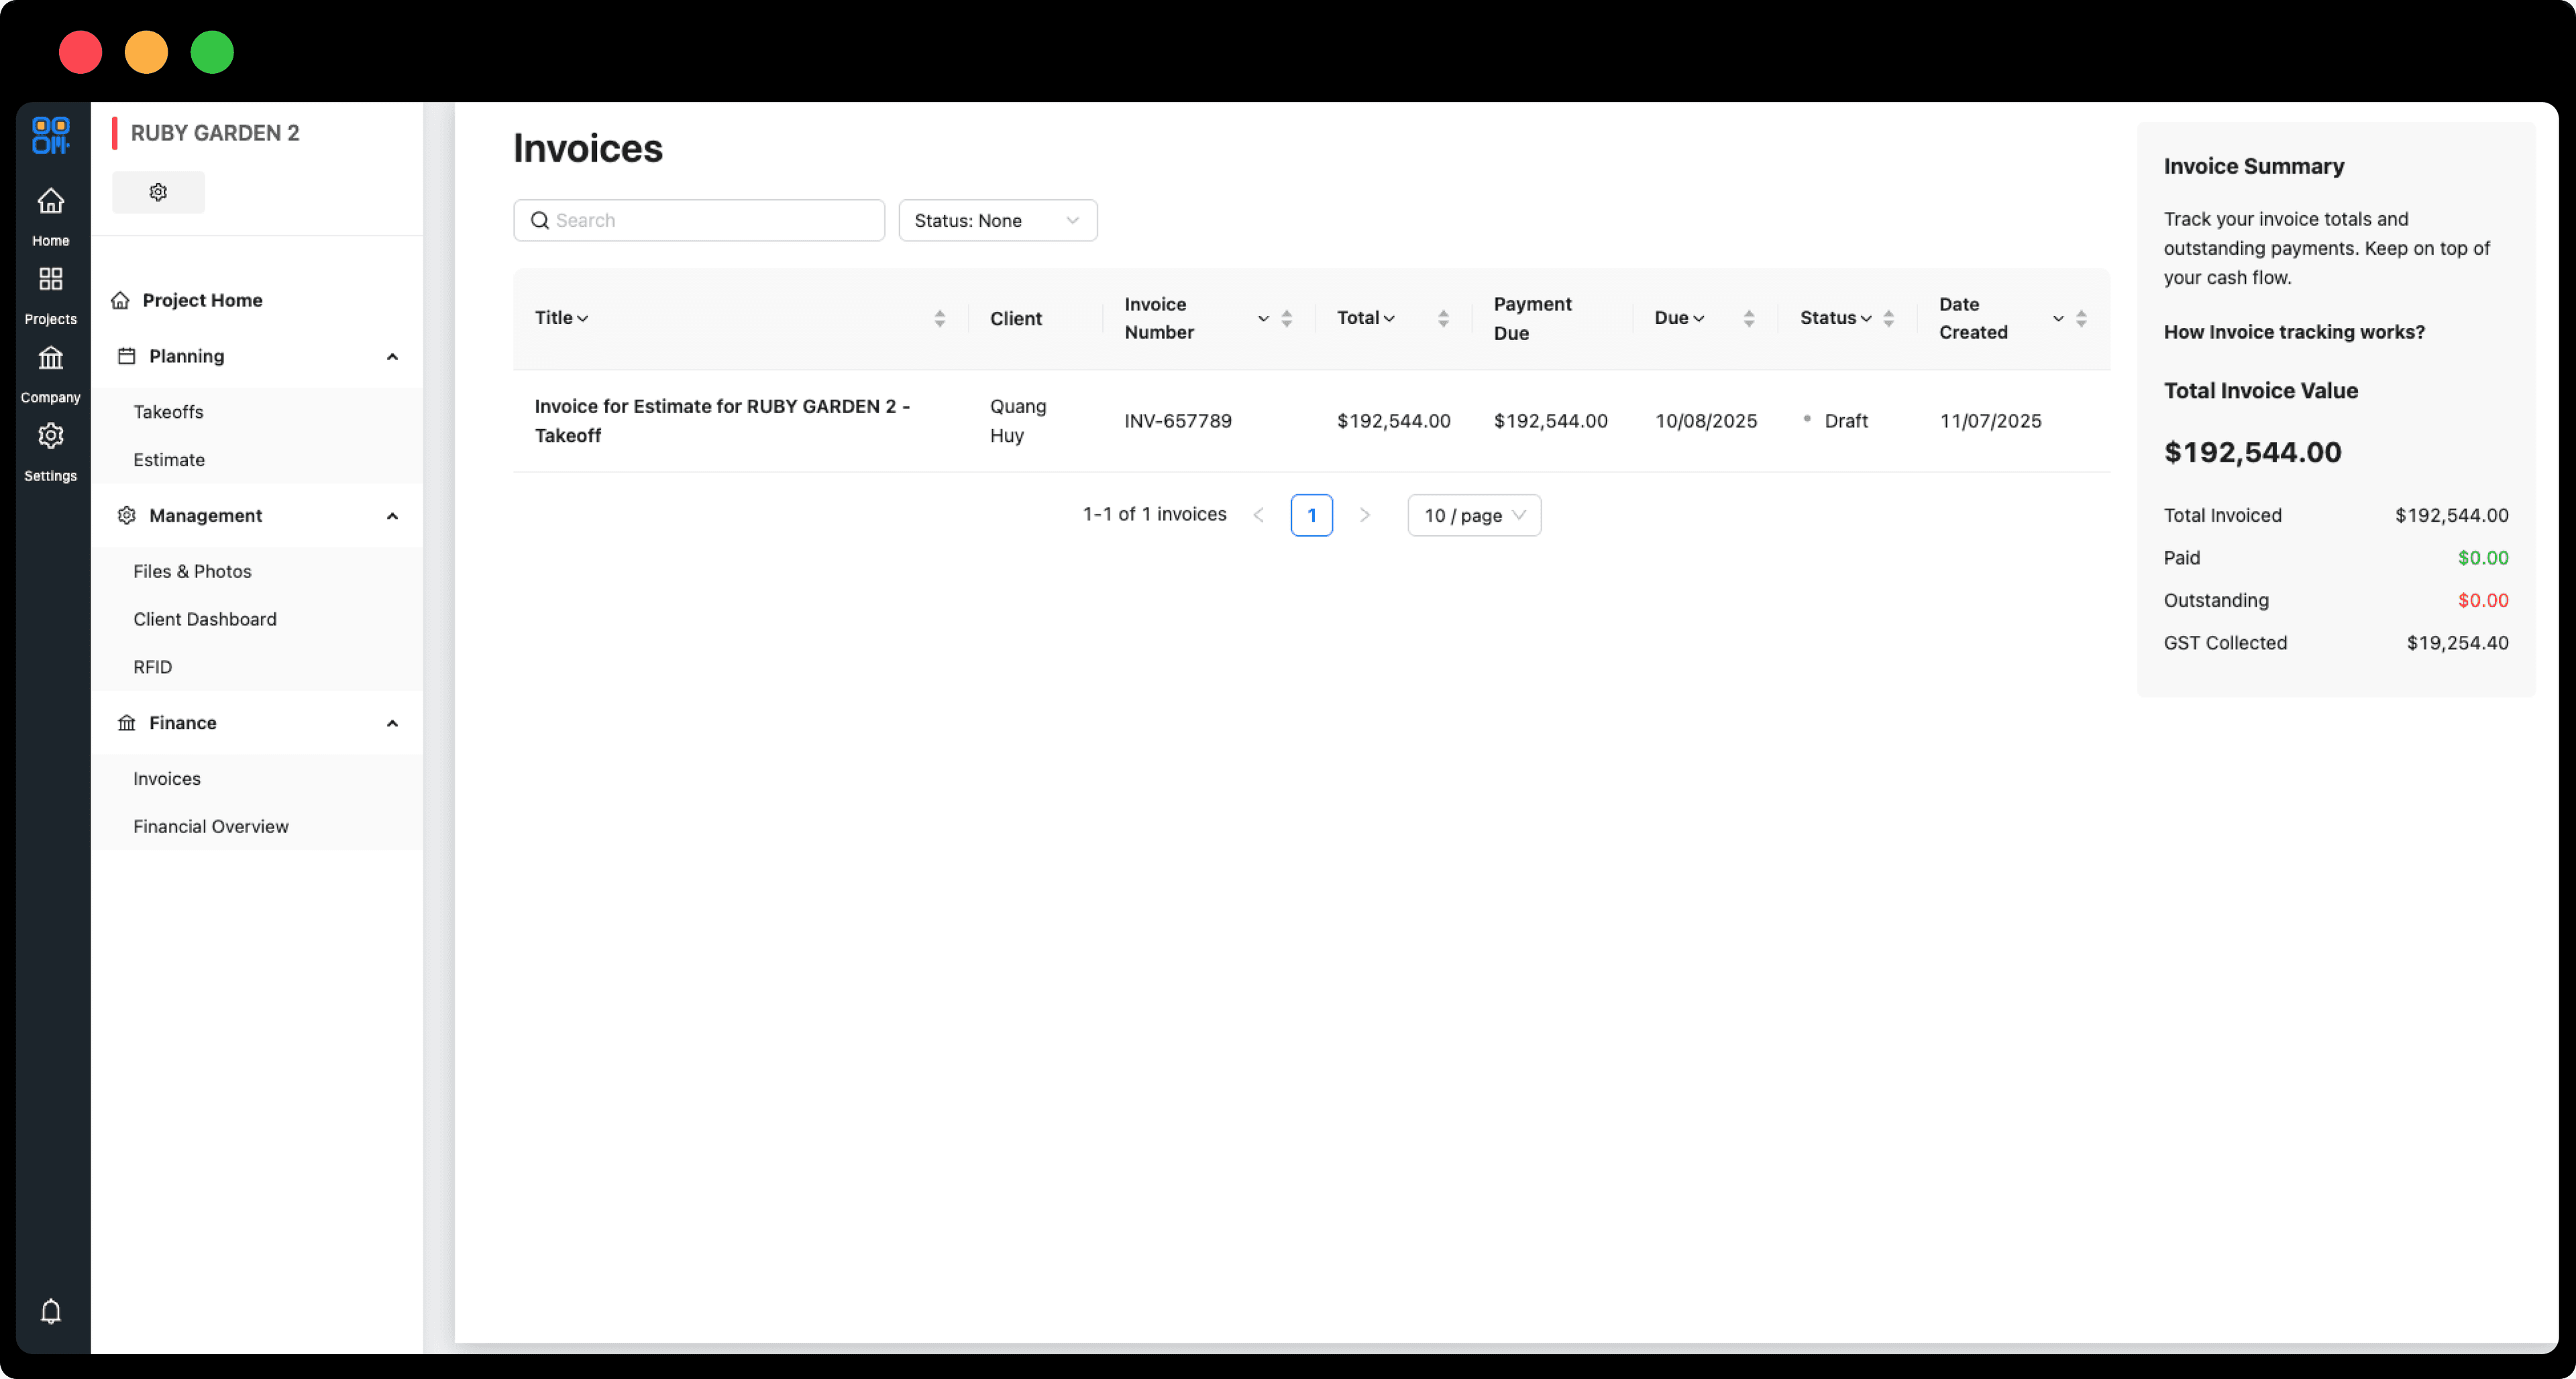This screenshot has height=1379, width=2576.
Task: Collapse the Management section
Action: tap(392, 516)
